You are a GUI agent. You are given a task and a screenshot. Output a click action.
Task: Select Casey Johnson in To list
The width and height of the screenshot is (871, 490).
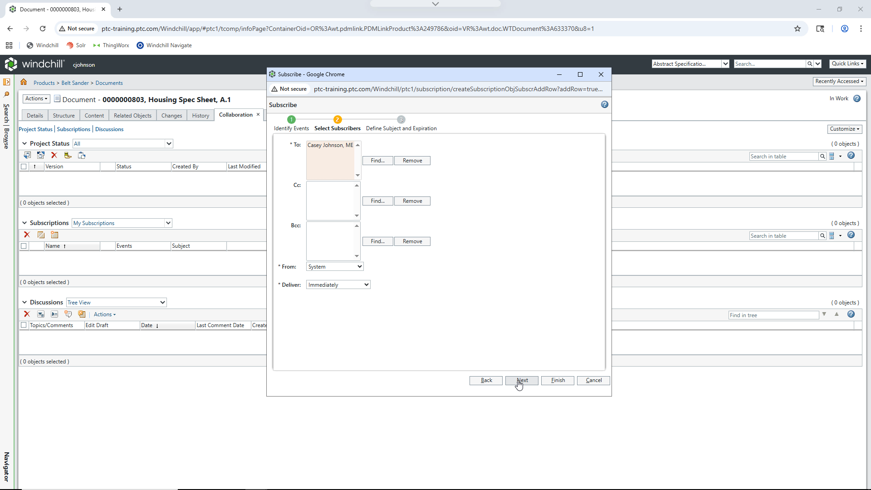tap(330, 145)
